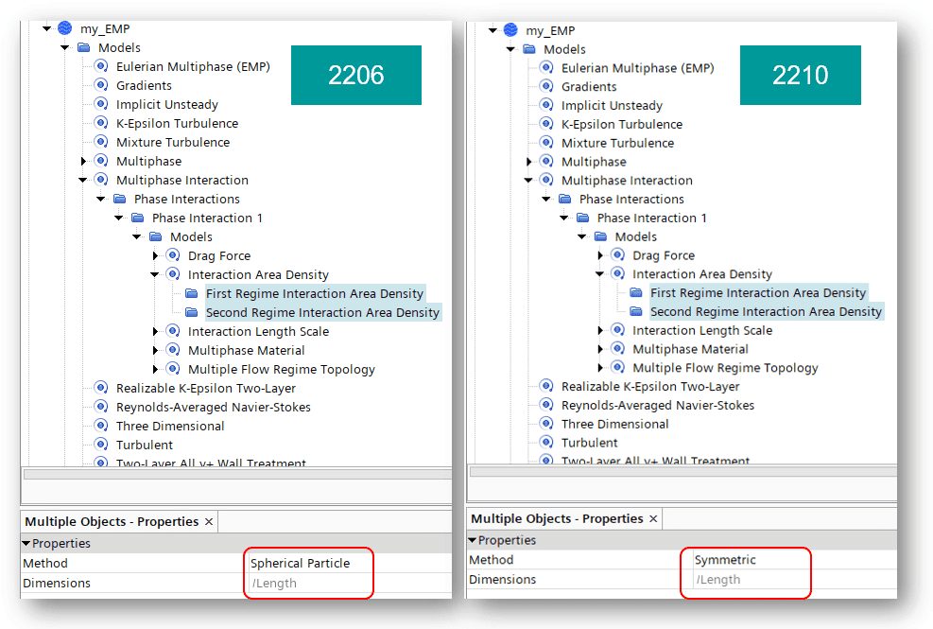The height and width of the screenshot is (629, 933).
Task: Click the Drag Force model icon in right tree
Action: pos(617,255)
